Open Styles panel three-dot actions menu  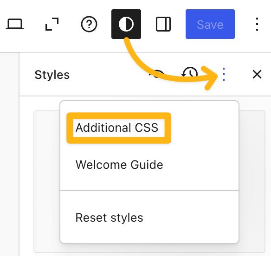click(224, 74)
